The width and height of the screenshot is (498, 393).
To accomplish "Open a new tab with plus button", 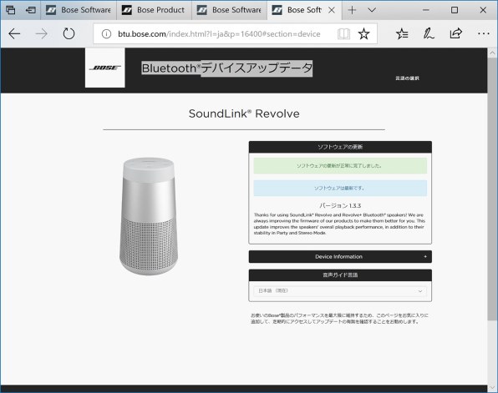I will click(352, 10).
